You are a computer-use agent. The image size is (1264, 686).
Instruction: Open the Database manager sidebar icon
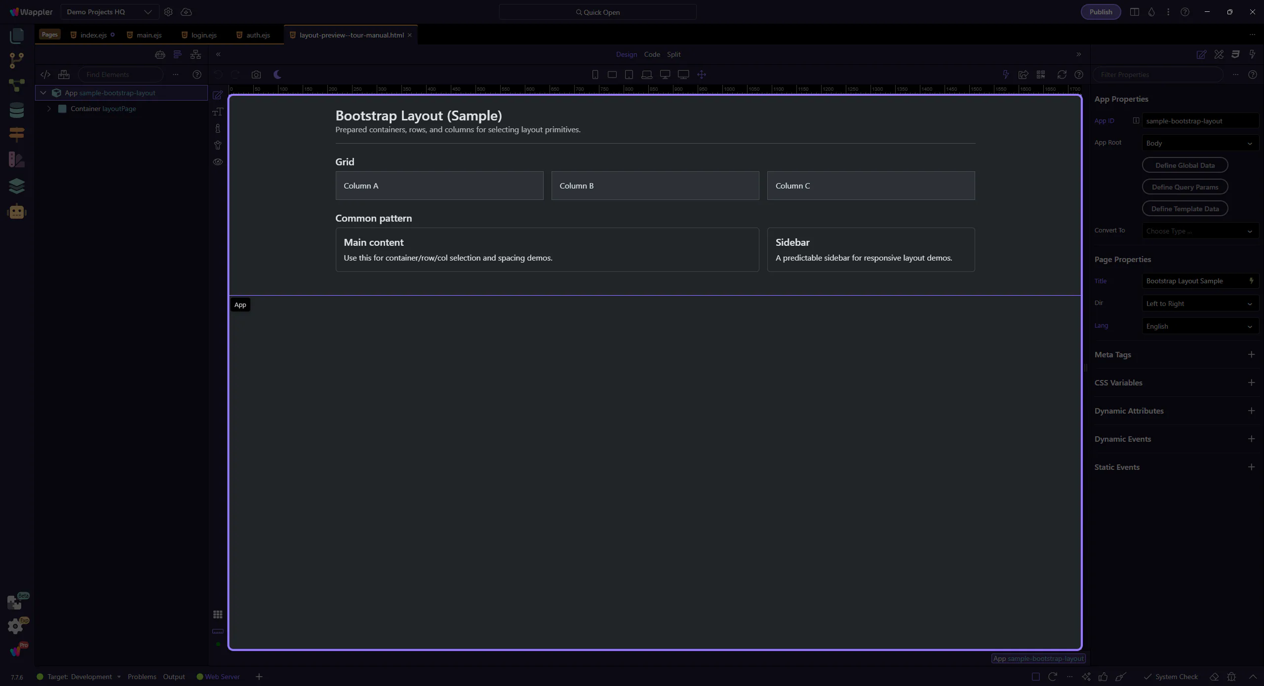16,110
